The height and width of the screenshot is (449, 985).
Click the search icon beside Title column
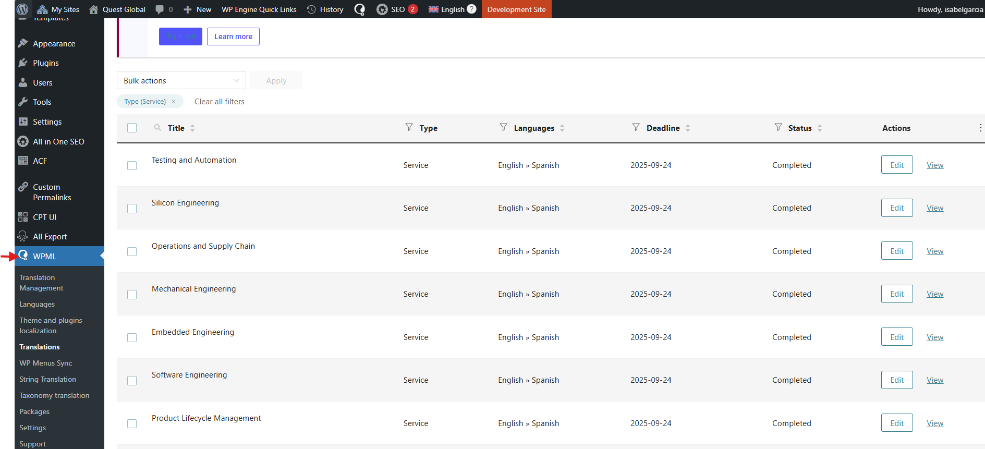click(157, 128)
